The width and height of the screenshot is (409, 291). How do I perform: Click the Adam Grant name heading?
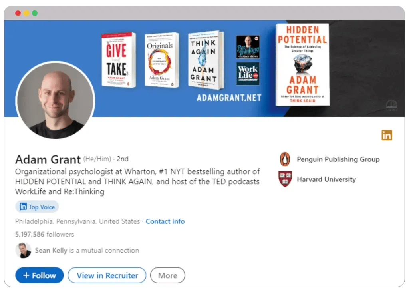[x=48, y=159]
